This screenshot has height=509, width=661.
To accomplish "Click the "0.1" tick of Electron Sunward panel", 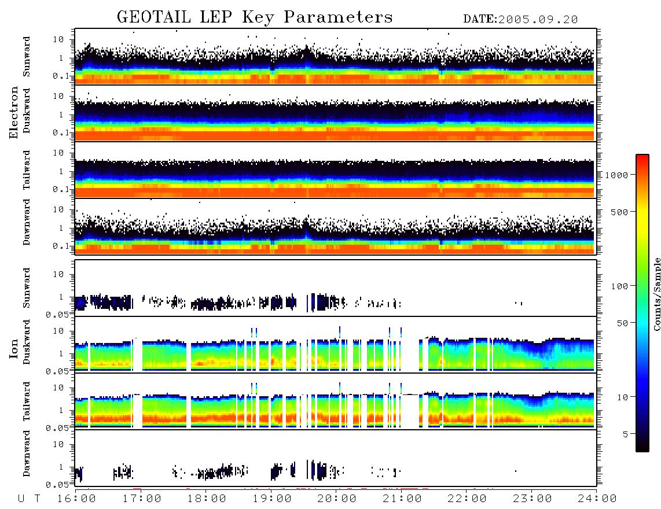I will coord(61,76).
